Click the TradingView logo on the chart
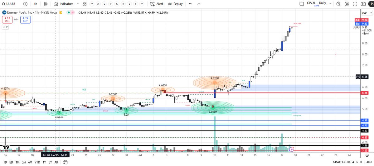The image size is (374, 166). tap(6, 147)
